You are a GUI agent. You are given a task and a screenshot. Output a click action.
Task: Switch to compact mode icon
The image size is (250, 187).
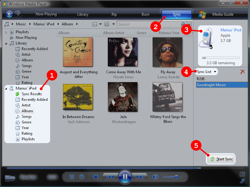tap(242, 181)
